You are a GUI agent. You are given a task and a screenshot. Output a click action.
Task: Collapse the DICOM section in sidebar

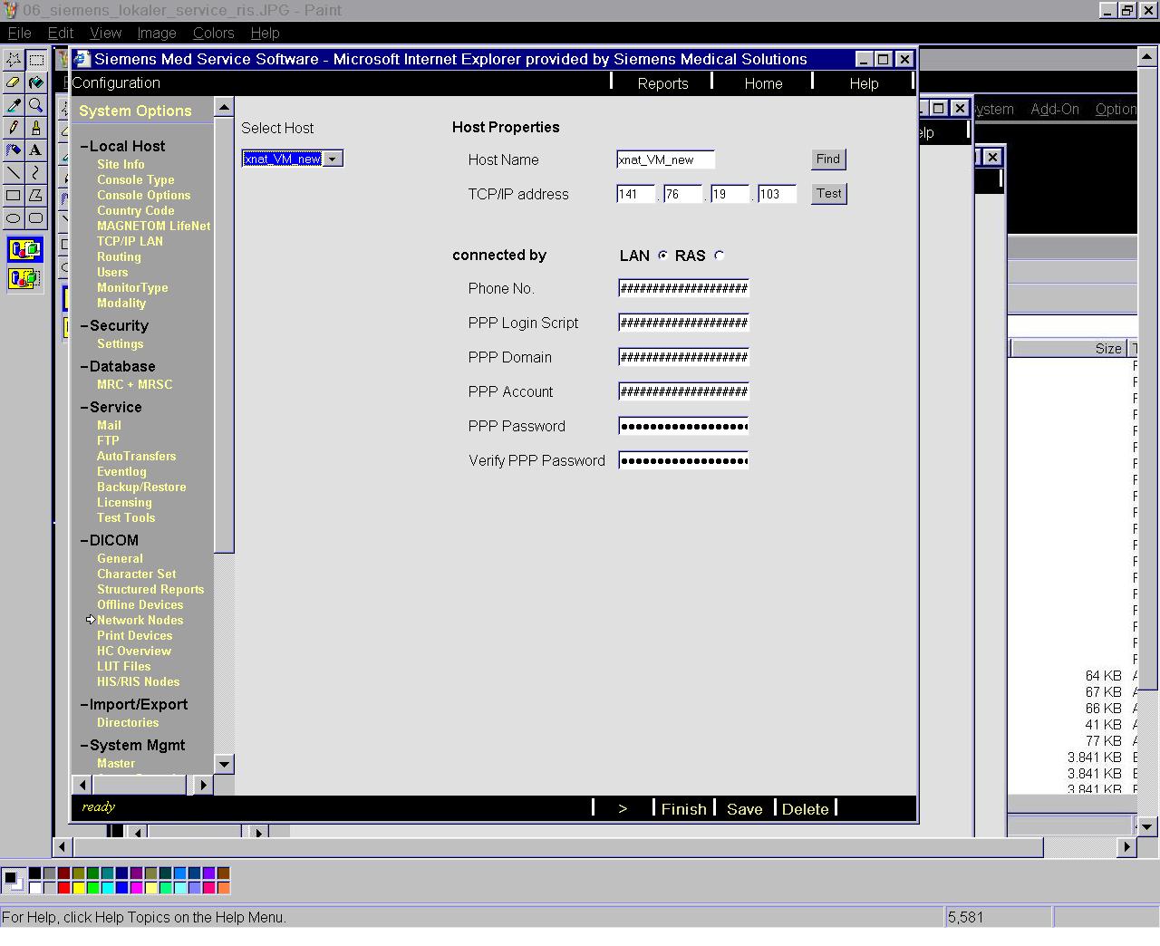[84, 541]
